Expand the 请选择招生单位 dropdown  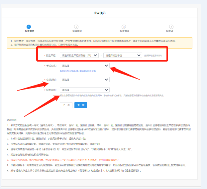click(x=122, y=55)
